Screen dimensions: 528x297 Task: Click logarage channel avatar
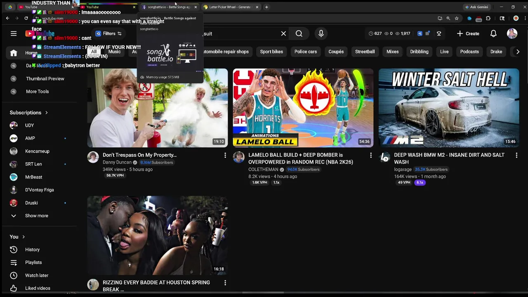pos(384,157)
